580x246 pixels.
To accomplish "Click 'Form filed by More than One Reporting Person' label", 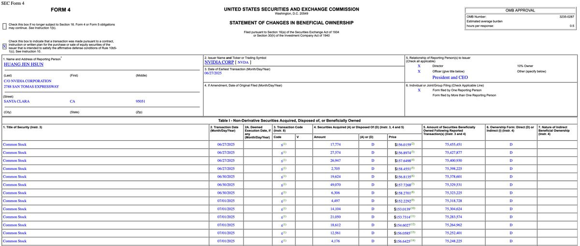I will pos(464,96).
